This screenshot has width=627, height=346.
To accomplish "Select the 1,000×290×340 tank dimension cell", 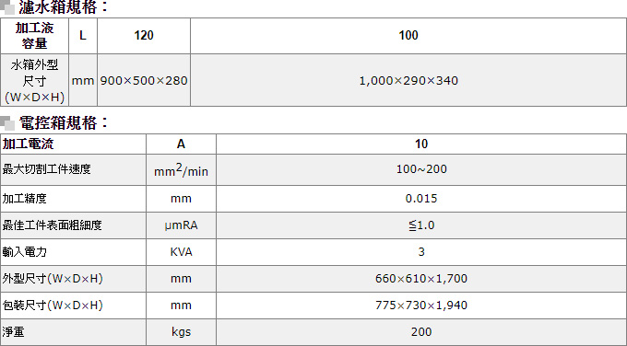I will pyautogui.click(x=408, y=80).
